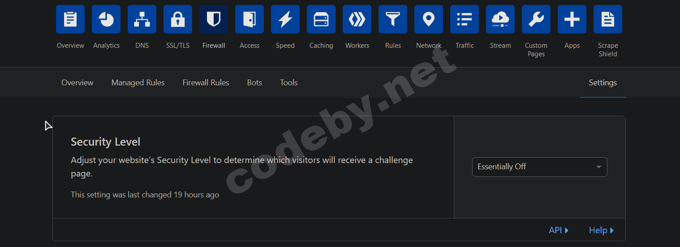680x247 pixels.
Task: Switch to the Firewall Rules tab
Action: (206, 83)
